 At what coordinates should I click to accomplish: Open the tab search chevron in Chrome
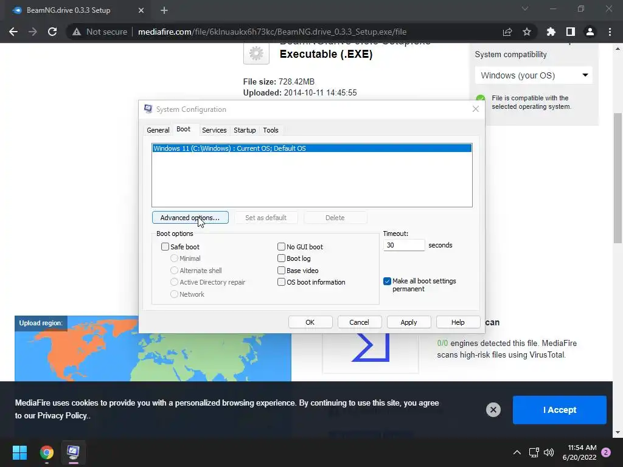coord(525,9)
